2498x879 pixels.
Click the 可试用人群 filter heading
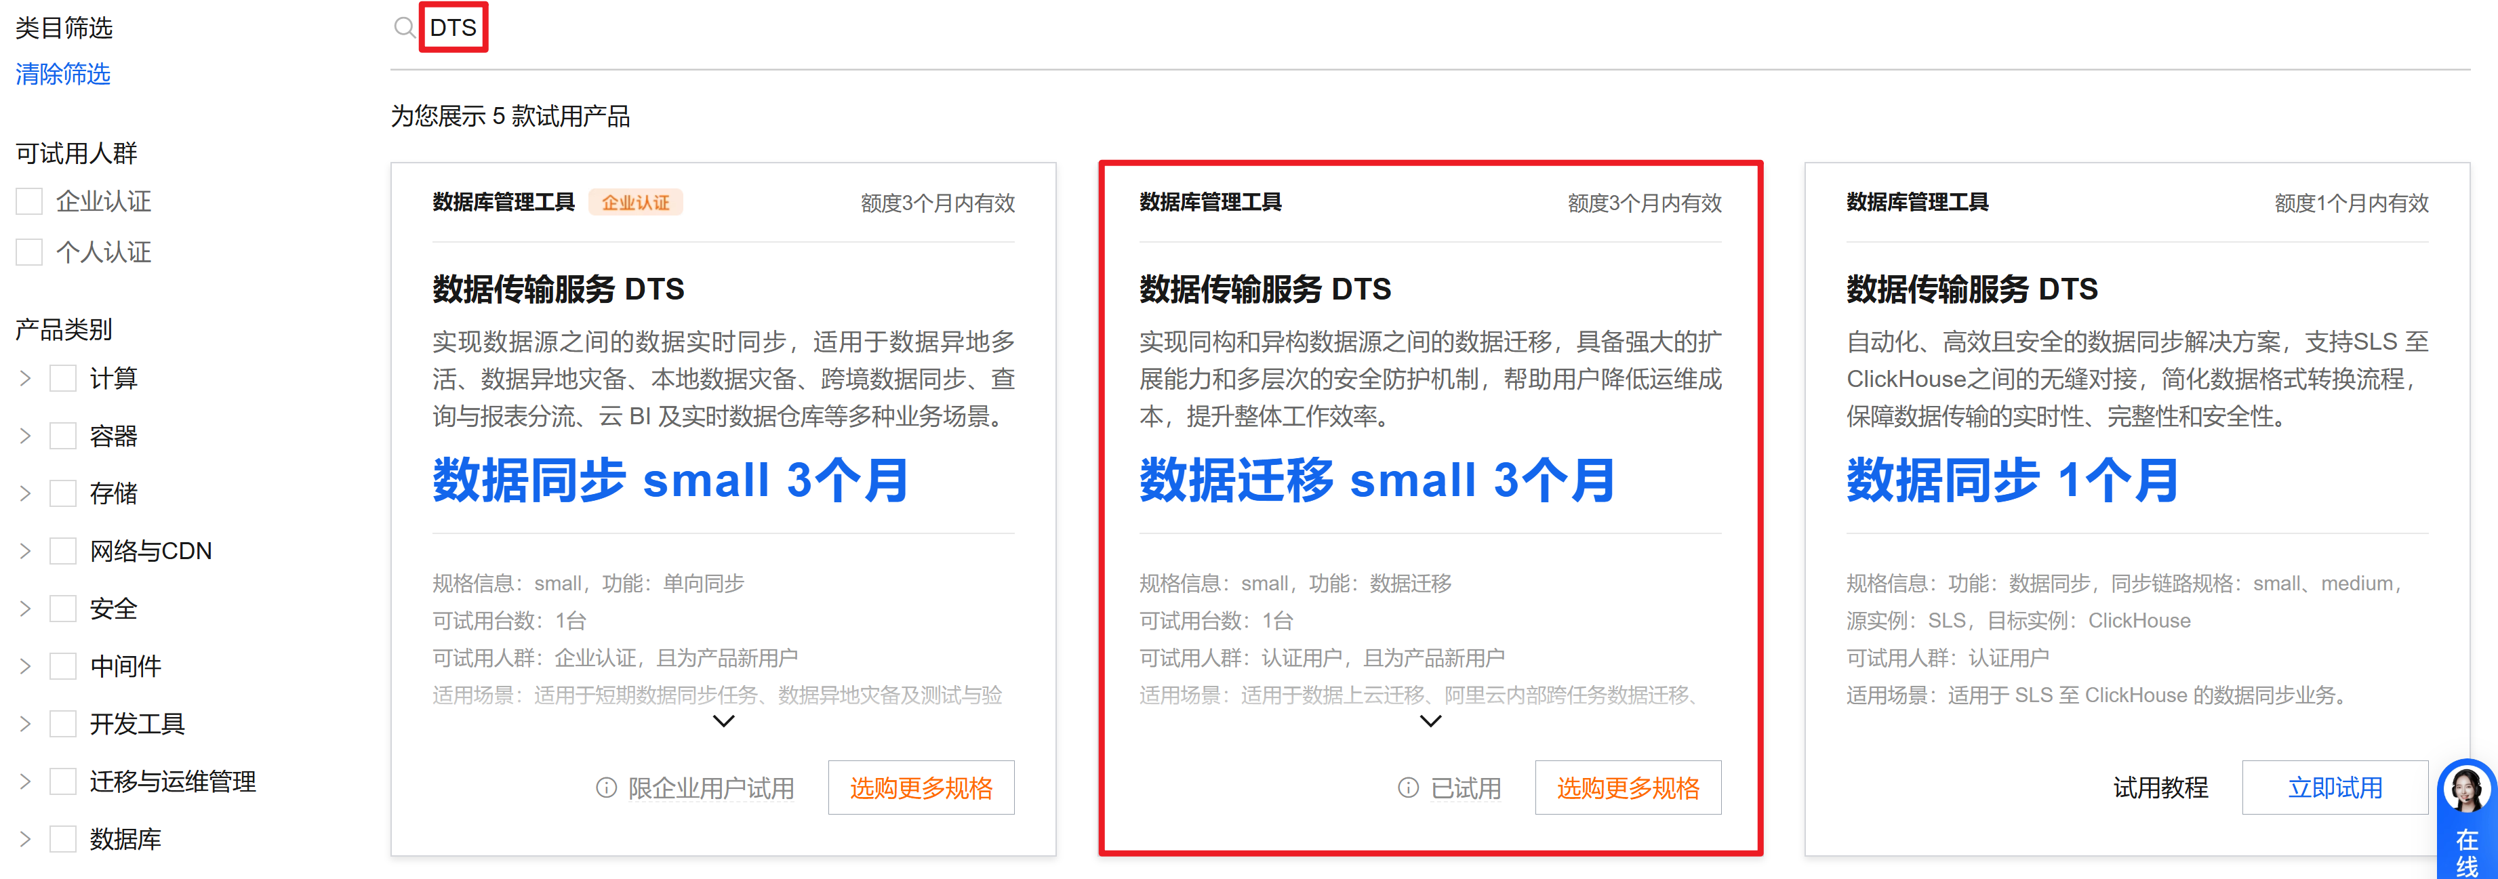point(77,153)
